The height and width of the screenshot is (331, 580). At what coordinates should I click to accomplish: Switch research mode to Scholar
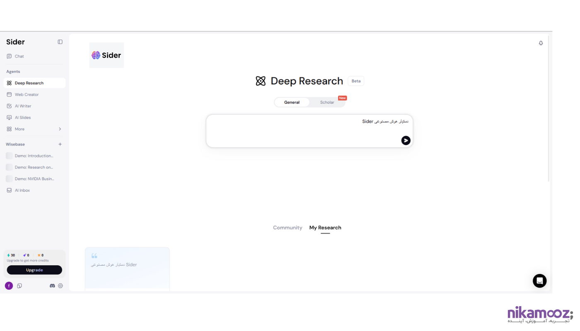pos(327,103)
